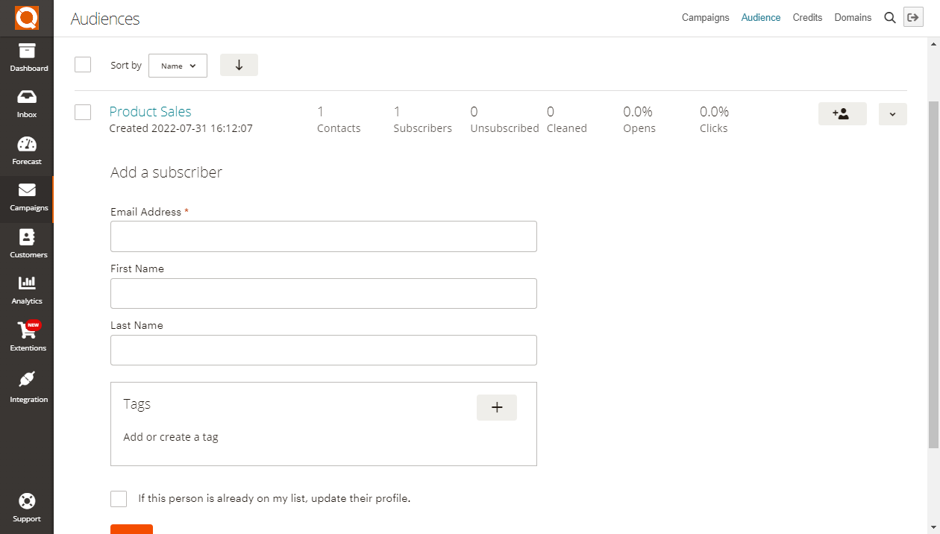The width and height of the screenshot is (940, 534).
Task: Check the Product Sales audience checkbox
Action: coord(83,112)
